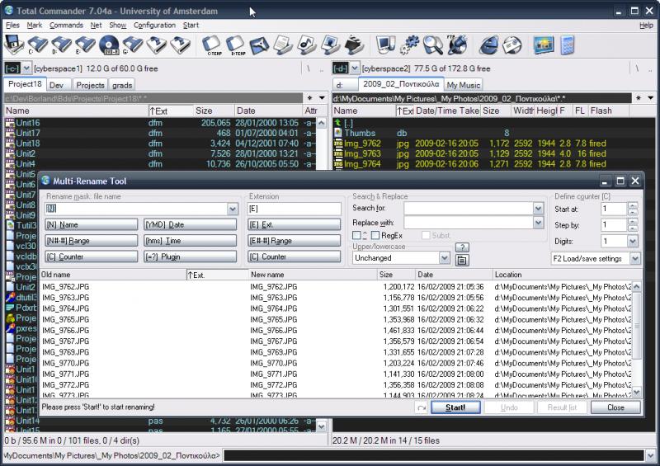
Task: Click the help question mark button
Action: point(462,247)
